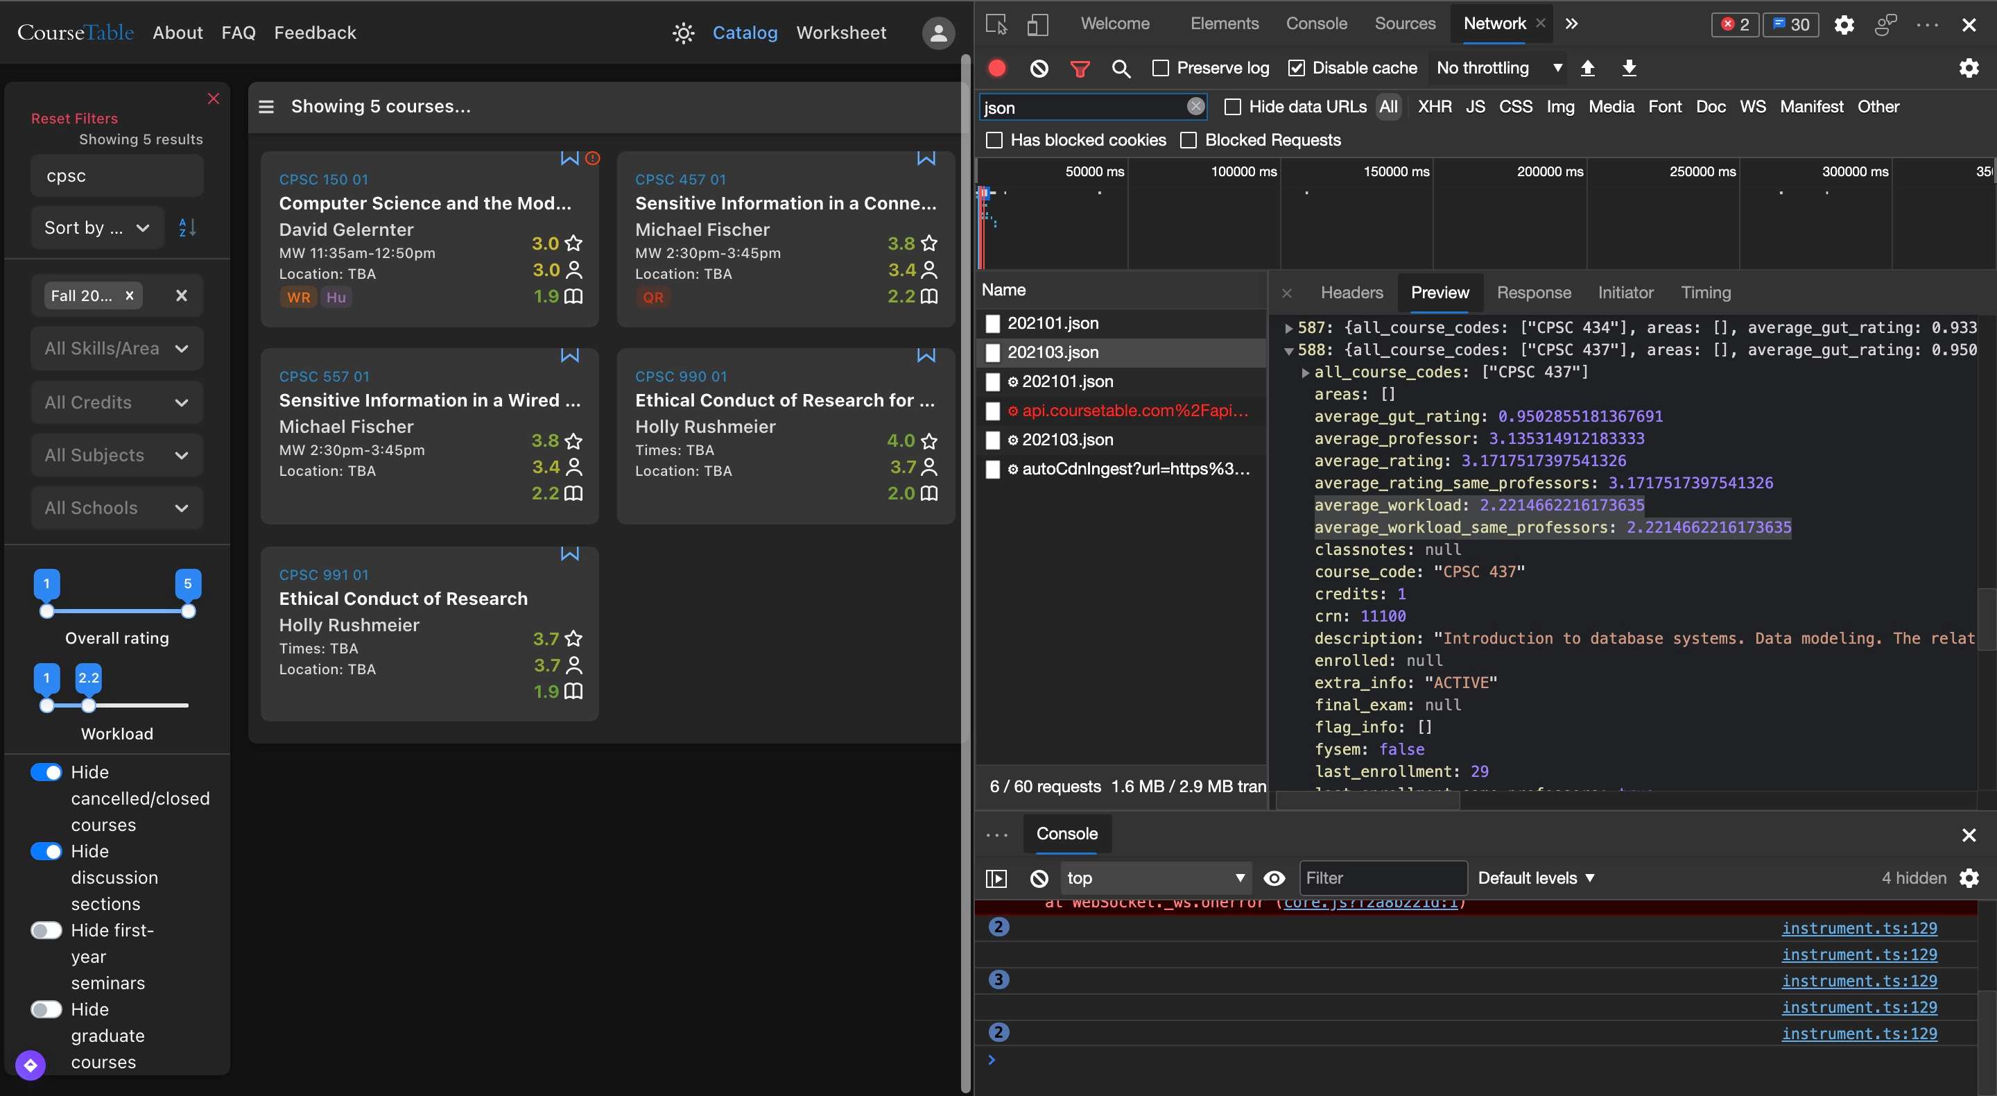Uncheck Disable cache
1997x1096 pixels.
point(1295,68)
